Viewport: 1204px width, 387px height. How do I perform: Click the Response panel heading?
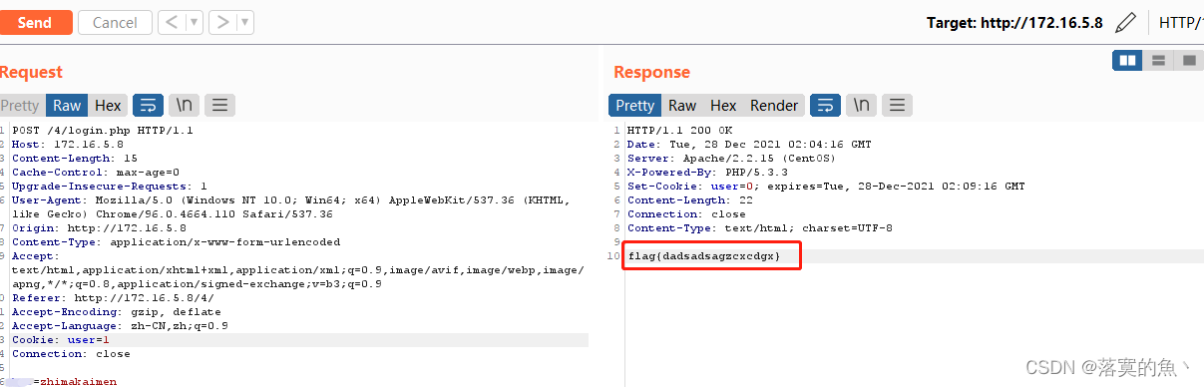(651, 72)
